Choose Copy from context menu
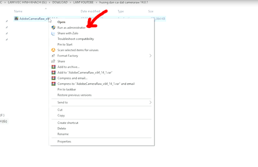 (61, 115)
